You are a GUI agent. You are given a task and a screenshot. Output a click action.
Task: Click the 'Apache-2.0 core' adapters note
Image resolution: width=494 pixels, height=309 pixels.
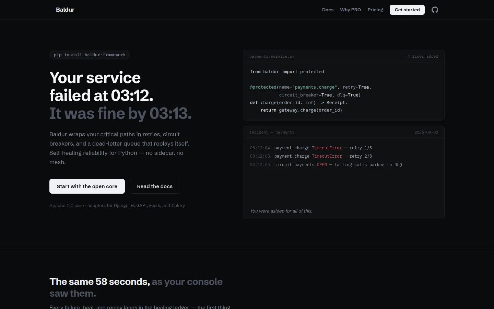pos(117,205)
